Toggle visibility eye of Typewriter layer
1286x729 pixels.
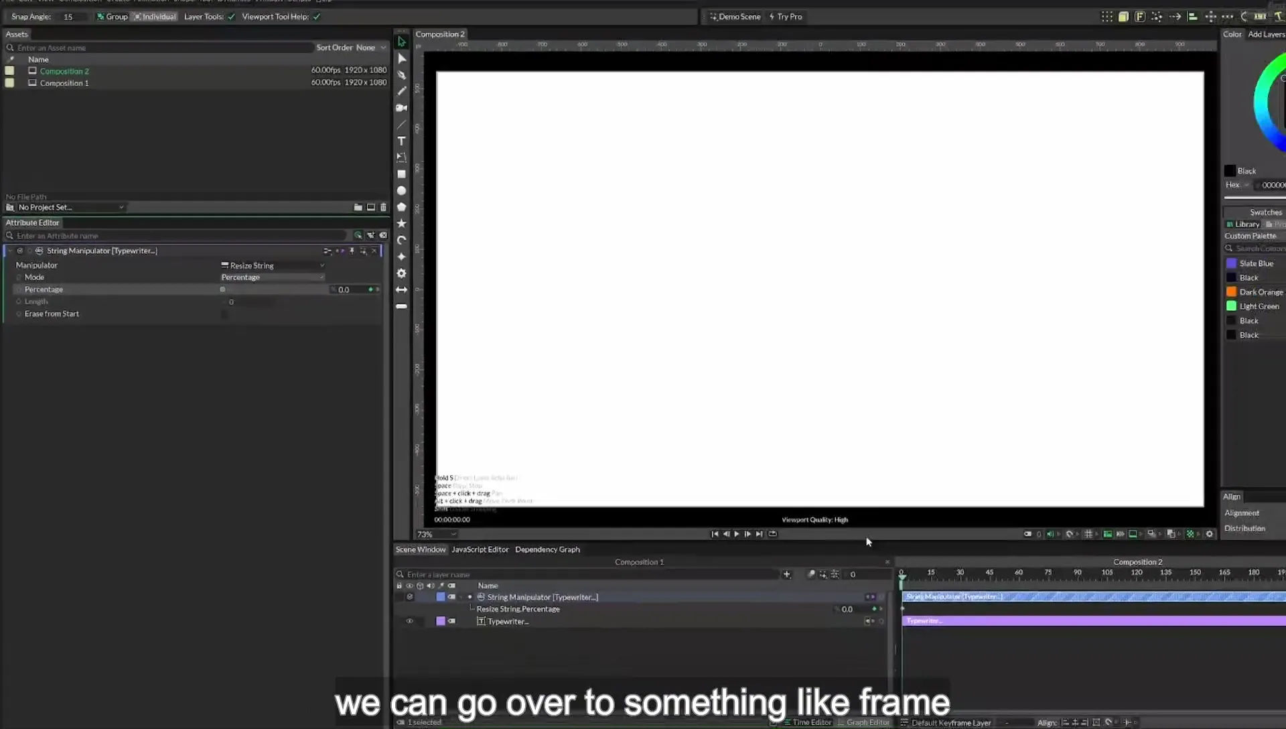pos(410,621)
